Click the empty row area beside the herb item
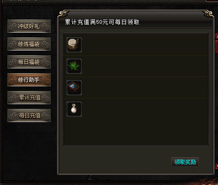This screenshot has height=185, width=218. click(x=144, y=66)
